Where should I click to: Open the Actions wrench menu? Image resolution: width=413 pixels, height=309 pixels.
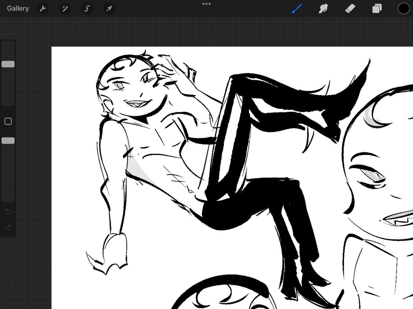tap(43, 8)
